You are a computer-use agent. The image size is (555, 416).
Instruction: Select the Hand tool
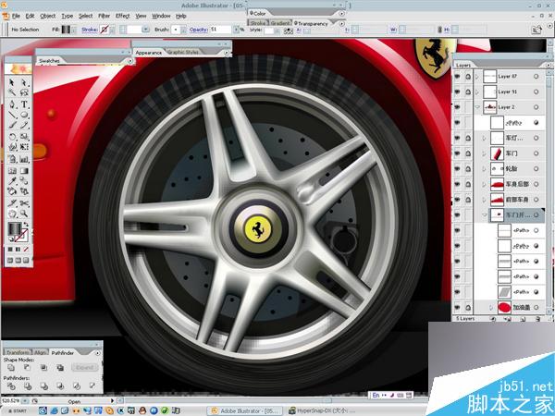pyautogui.click(x=12, y=214)
